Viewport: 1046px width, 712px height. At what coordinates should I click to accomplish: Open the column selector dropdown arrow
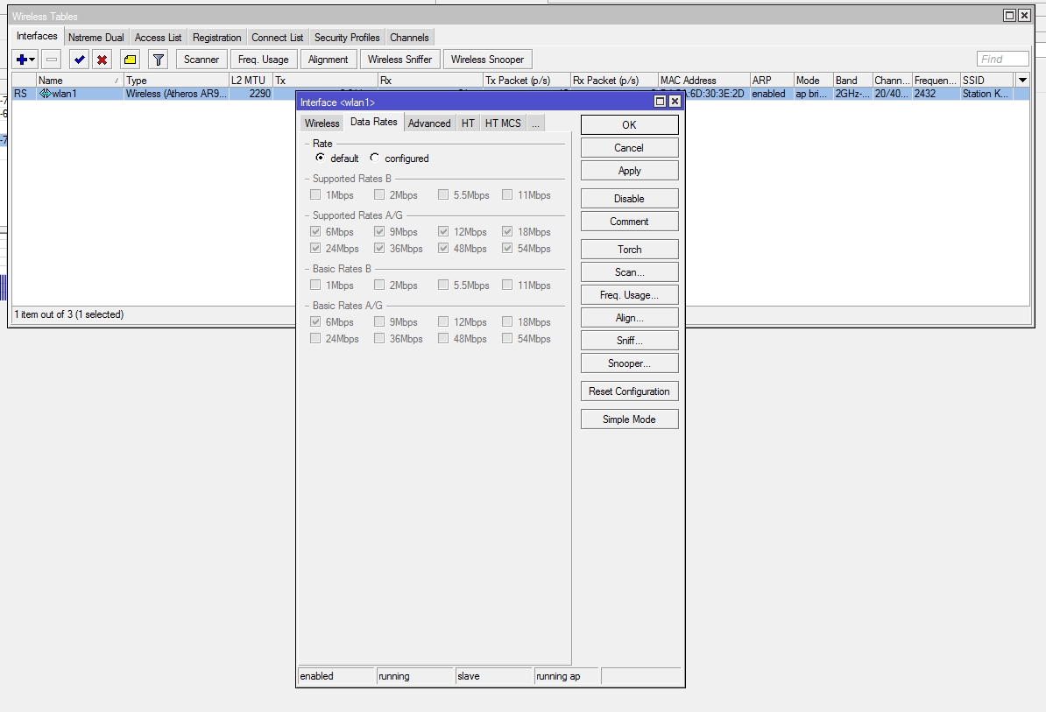tap(1021, 80)
